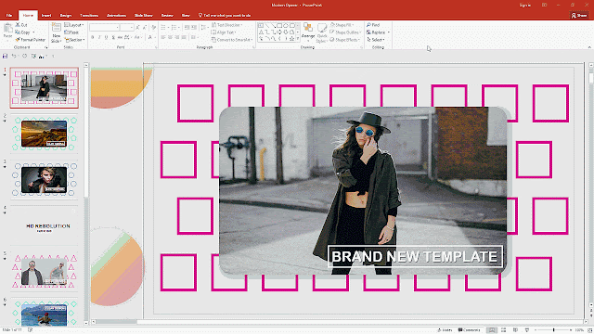Switch to Reading view in status bar
Screen dimensions: 594x334
pyautogui.click(x=515, y=330)
